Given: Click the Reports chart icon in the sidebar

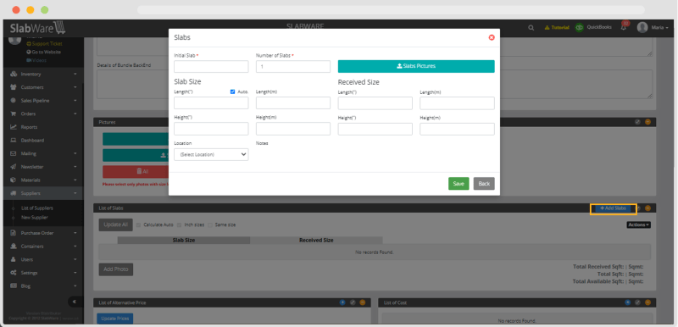Looking at the screenshot, I should (x=14, y=127).
